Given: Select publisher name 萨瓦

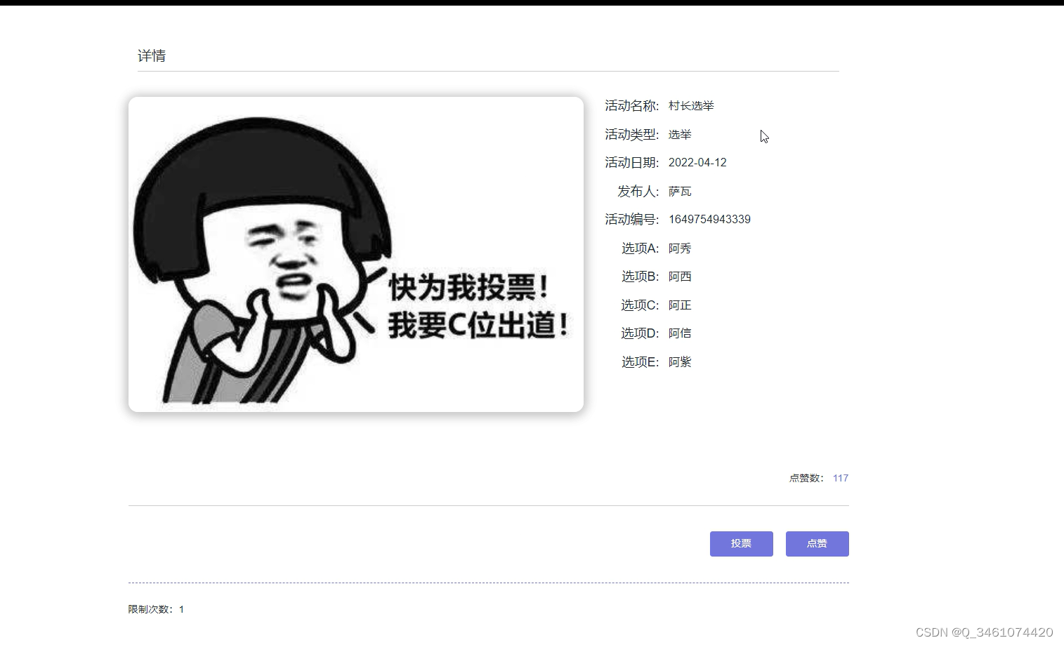Looking at the screenshot, I should point(680,191).
